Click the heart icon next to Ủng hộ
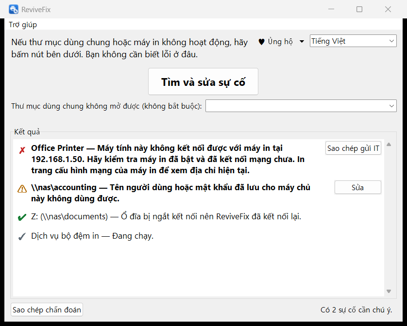The width and height of the screenshot is (407, 326). pyautogui.click(x=262, y=42)
